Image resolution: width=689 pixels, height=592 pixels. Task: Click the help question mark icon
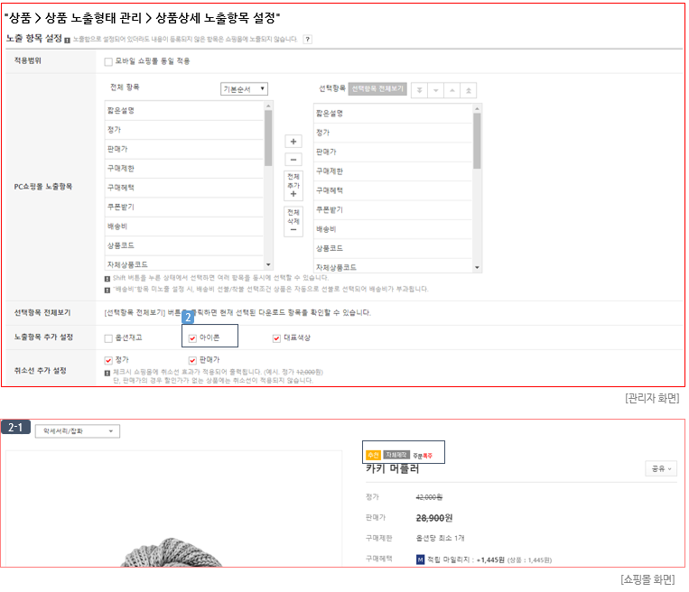click(x=308, y=40)
